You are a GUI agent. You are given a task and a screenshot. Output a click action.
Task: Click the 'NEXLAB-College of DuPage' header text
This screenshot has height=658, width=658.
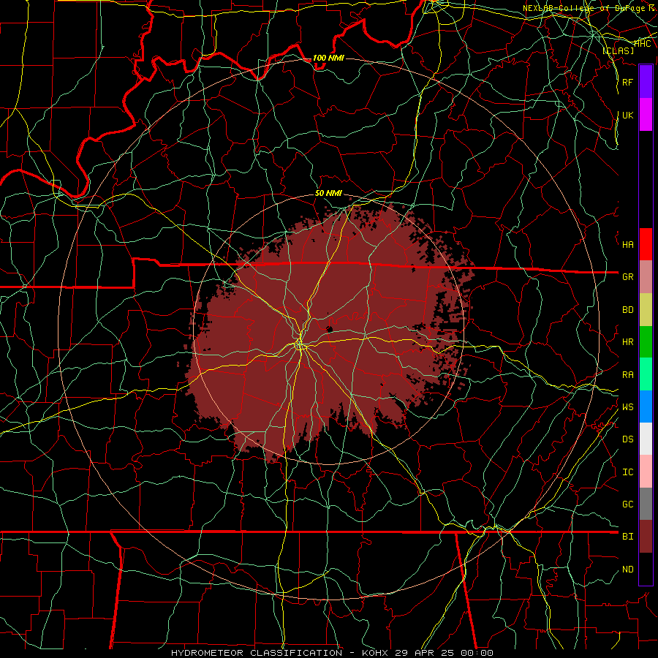[x=583, y=8]
